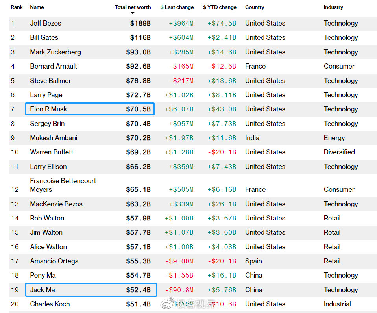The width and height of the screenshot is (377, 313).
Task: Click the $70.5B value for Elon Musk
Action: 138,109
